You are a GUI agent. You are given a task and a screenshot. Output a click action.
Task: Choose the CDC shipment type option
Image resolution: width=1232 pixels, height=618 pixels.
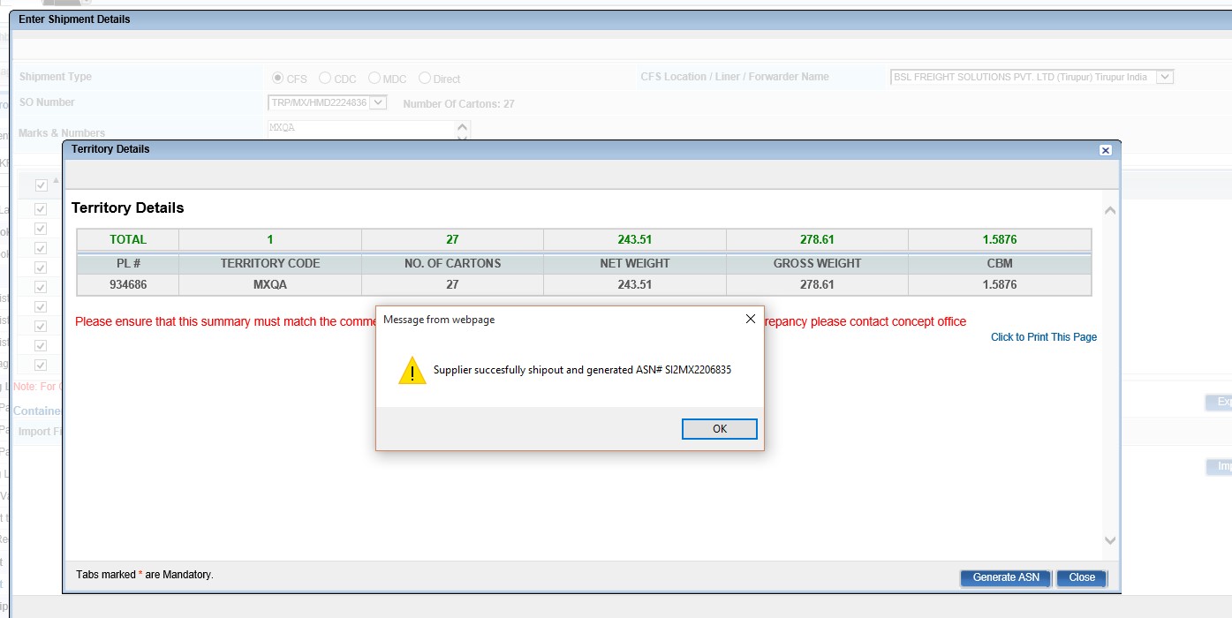click(325, 79)
